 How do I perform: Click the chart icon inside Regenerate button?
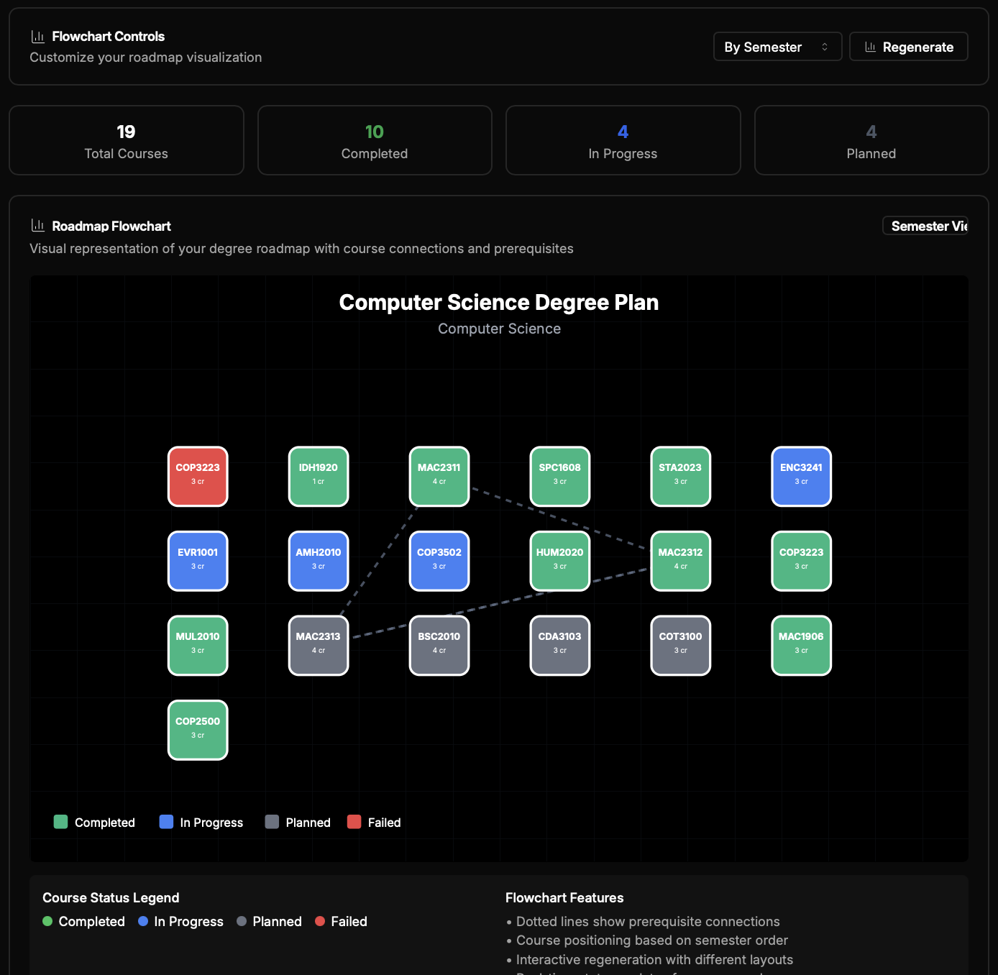pyautogui.click(x=870, y=47)
